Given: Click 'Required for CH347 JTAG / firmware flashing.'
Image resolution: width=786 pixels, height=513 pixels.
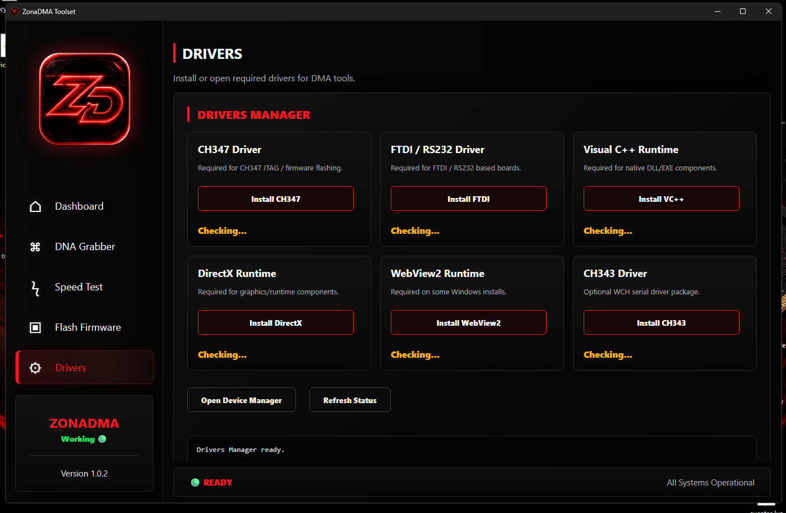Looking at the screenshot, I should click(270, 168).
